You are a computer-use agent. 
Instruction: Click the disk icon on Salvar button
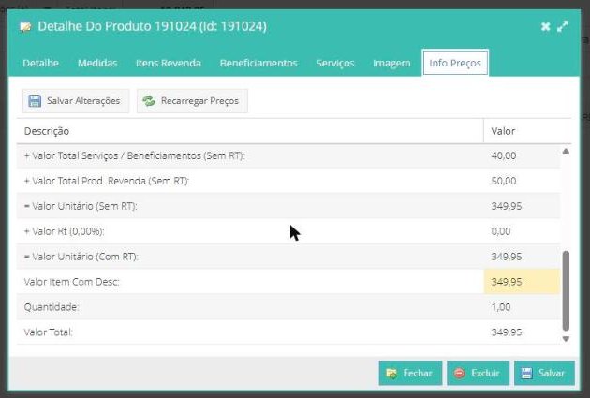tap(526, 373)
